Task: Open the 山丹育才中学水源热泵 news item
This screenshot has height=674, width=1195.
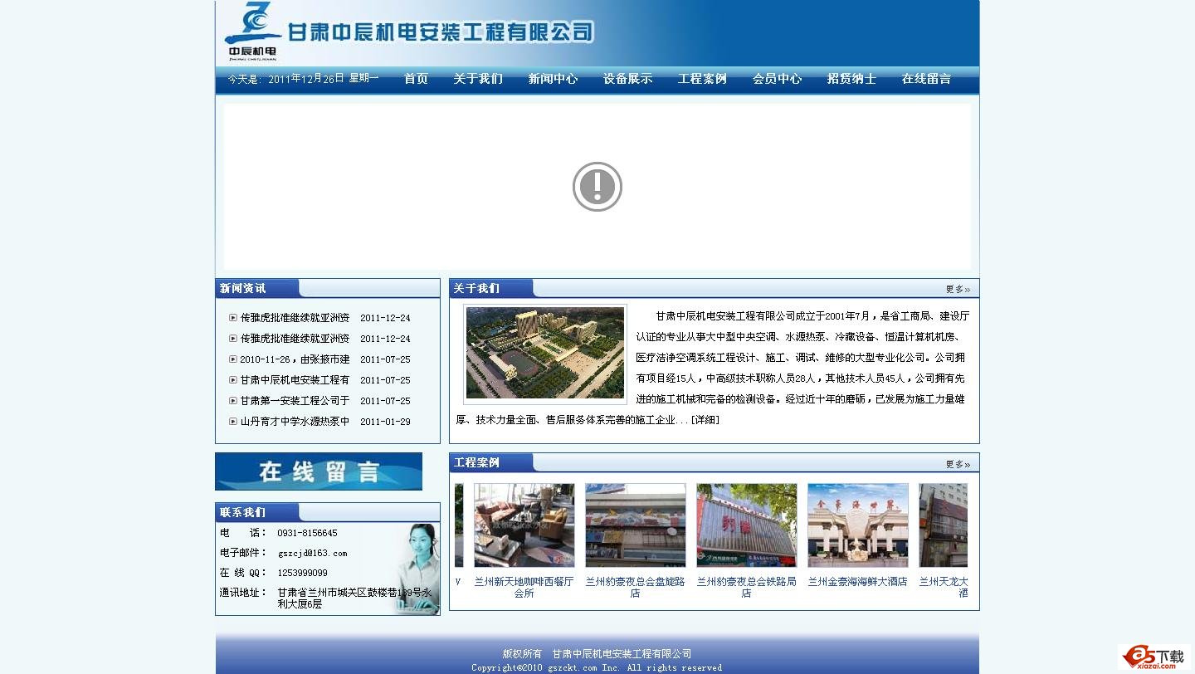Action: (295, 422)
